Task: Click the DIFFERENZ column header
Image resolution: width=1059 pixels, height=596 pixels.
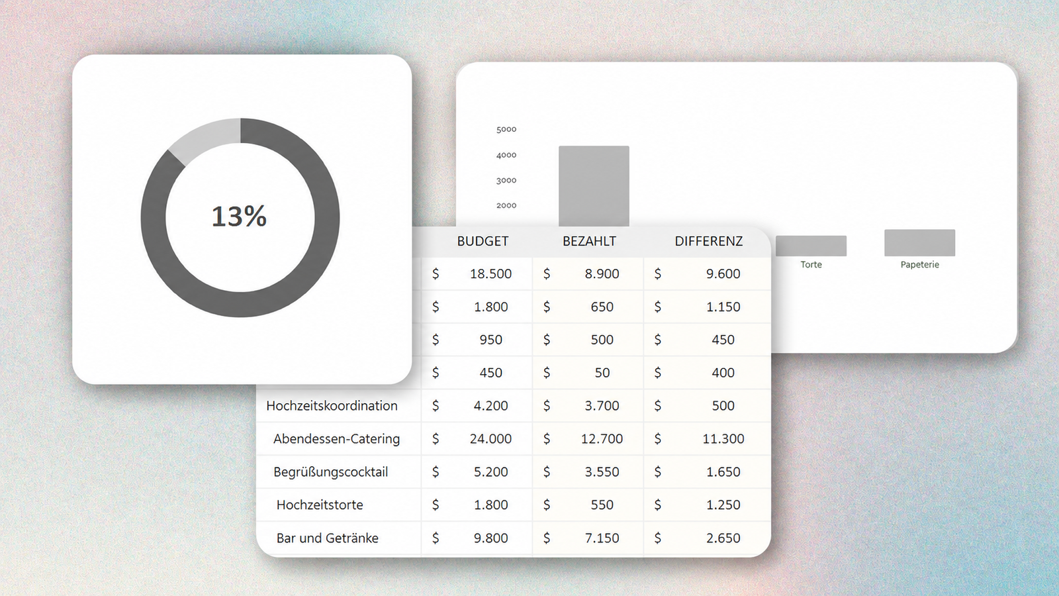Action: coord(709,242)
